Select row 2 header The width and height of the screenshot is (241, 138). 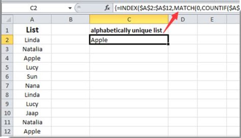[7, 40]
